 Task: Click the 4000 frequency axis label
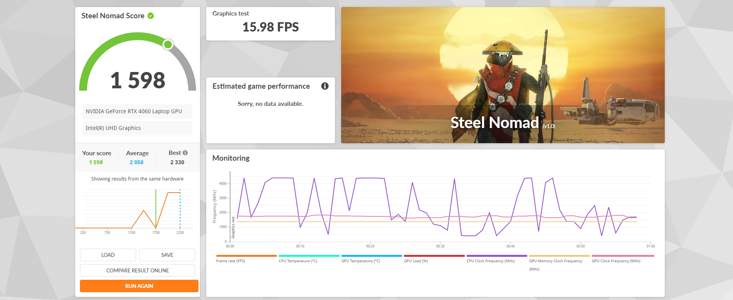[x=223, y=184]
